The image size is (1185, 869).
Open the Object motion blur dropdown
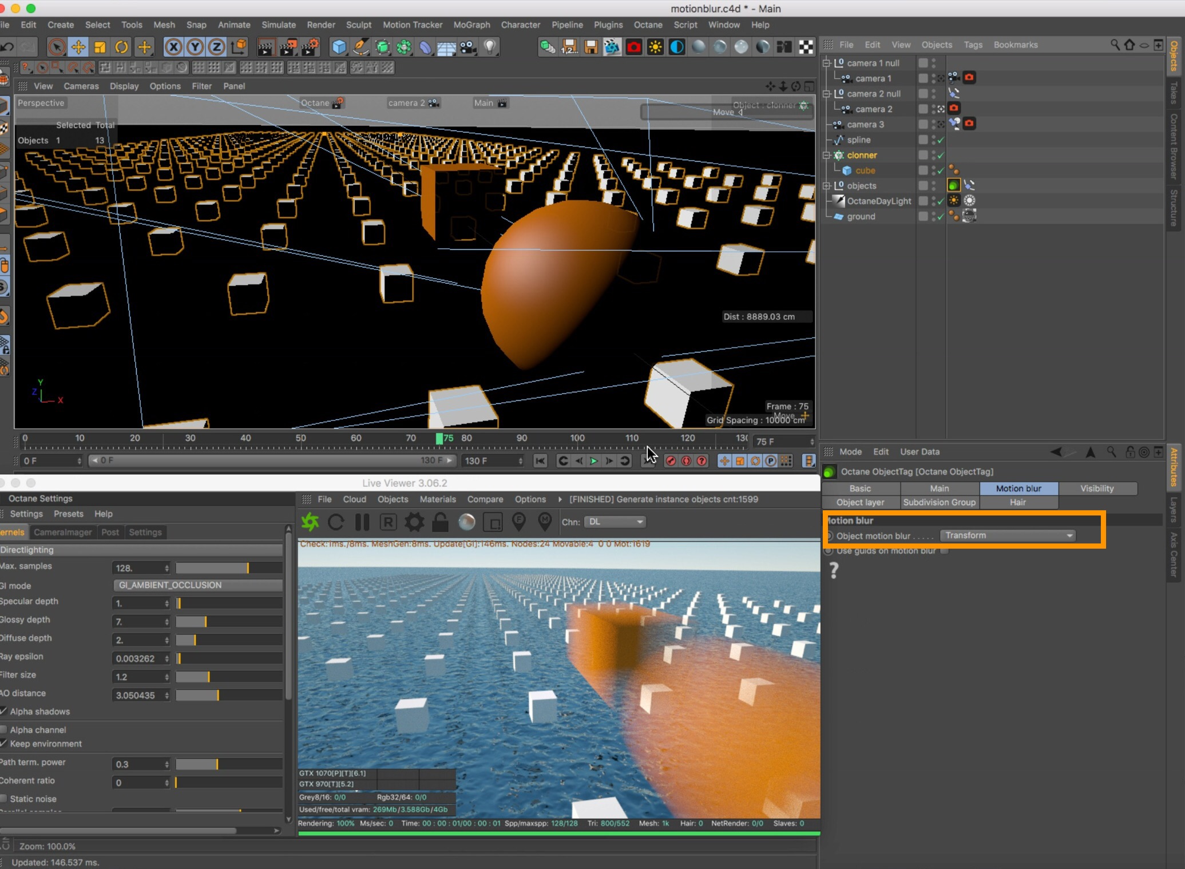point(1008,535)
